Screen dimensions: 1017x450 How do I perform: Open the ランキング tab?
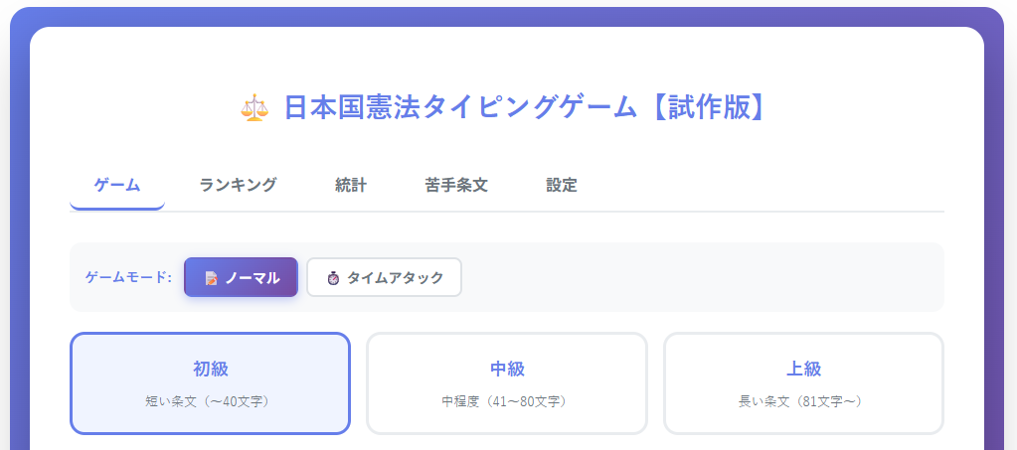238,186
